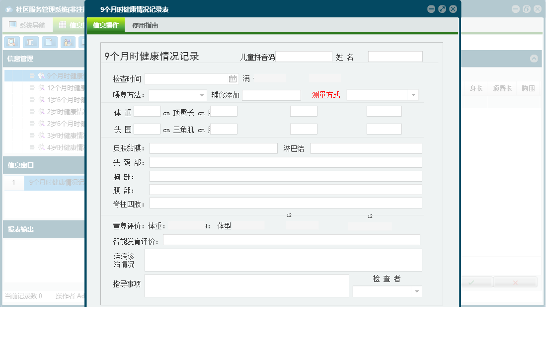Viewport: 546px width, 340px height.
Task: Collapse the right panel with the chevron-up icon
Action: click(534, 59)
